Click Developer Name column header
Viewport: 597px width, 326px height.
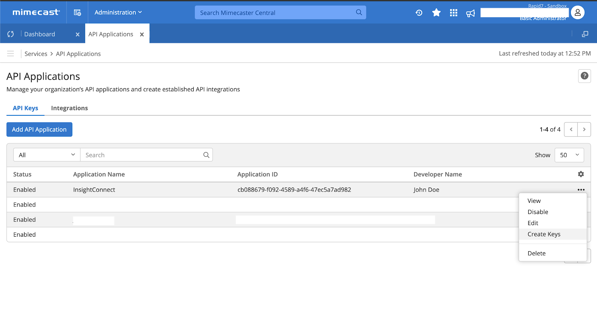tap(438, 174)
